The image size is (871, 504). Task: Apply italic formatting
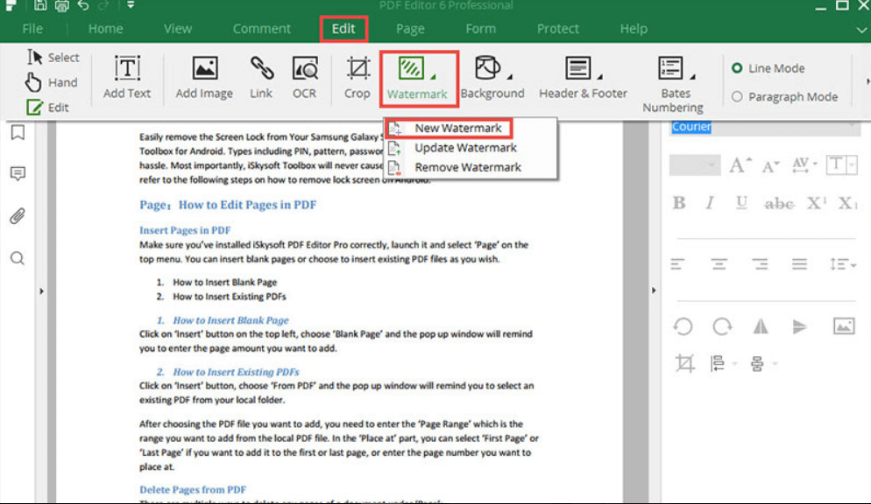tap(710, 203)
